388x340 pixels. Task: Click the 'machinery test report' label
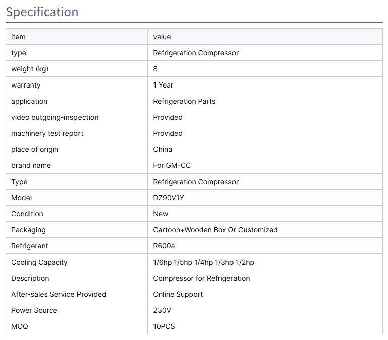tap(47, 133)
